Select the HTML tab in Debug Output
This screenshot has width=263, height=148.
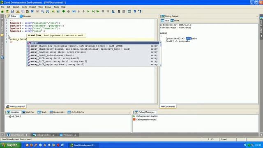pos(175,21)
